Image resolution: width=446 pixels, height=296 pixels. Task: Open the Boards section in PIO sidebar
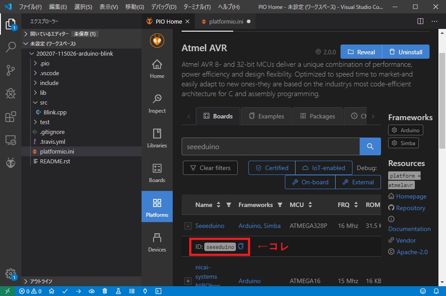coord(157,173)
